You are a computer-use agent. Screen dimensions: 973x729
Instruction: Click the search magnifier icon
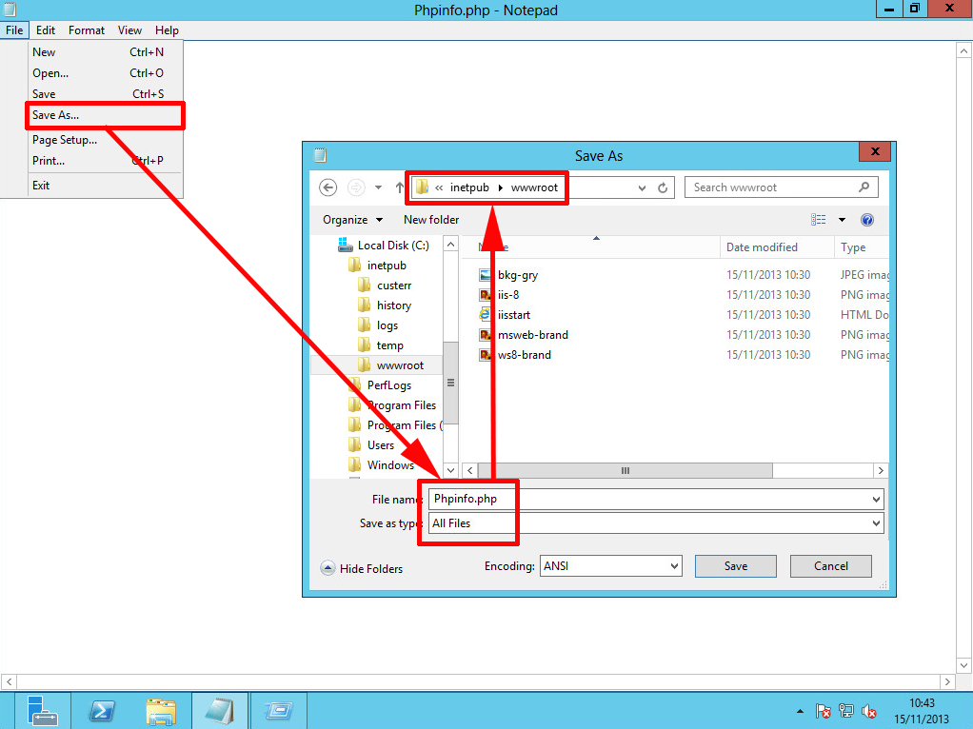pos(864,187)
